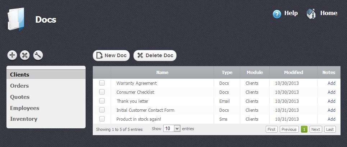
Task: Open the Employees category
Action: pyautogui.click(x=24, y=108)
